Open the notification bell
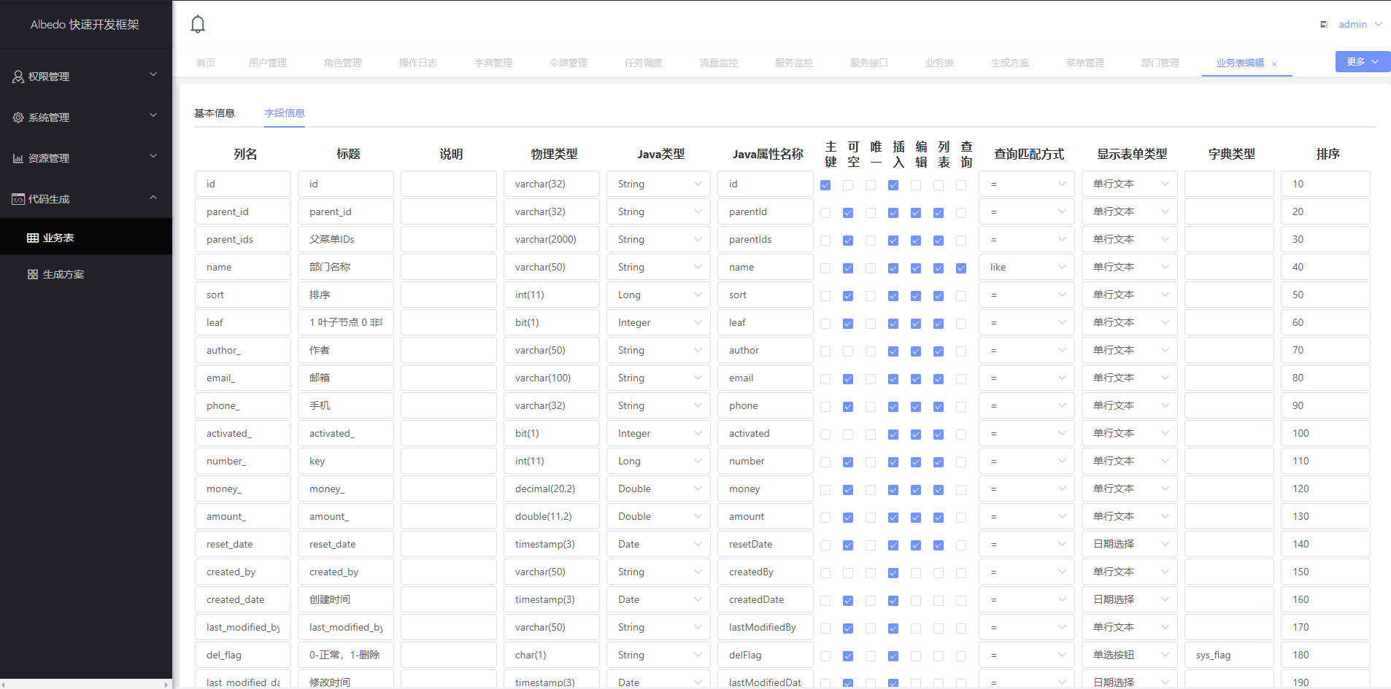 click(198, 24)
